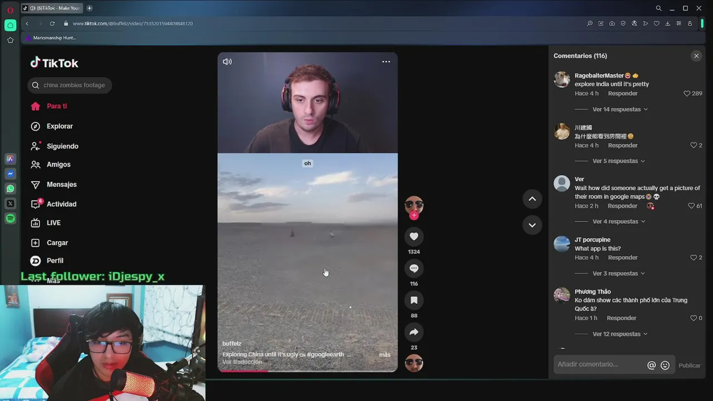Open Spotify in the Opera sidebar
713x401 pixels.
coord(10,218)
